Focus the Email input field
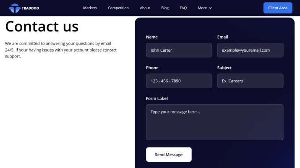This screenshot has height=168, width=300. pyautogui.click(x=250, y=50)
